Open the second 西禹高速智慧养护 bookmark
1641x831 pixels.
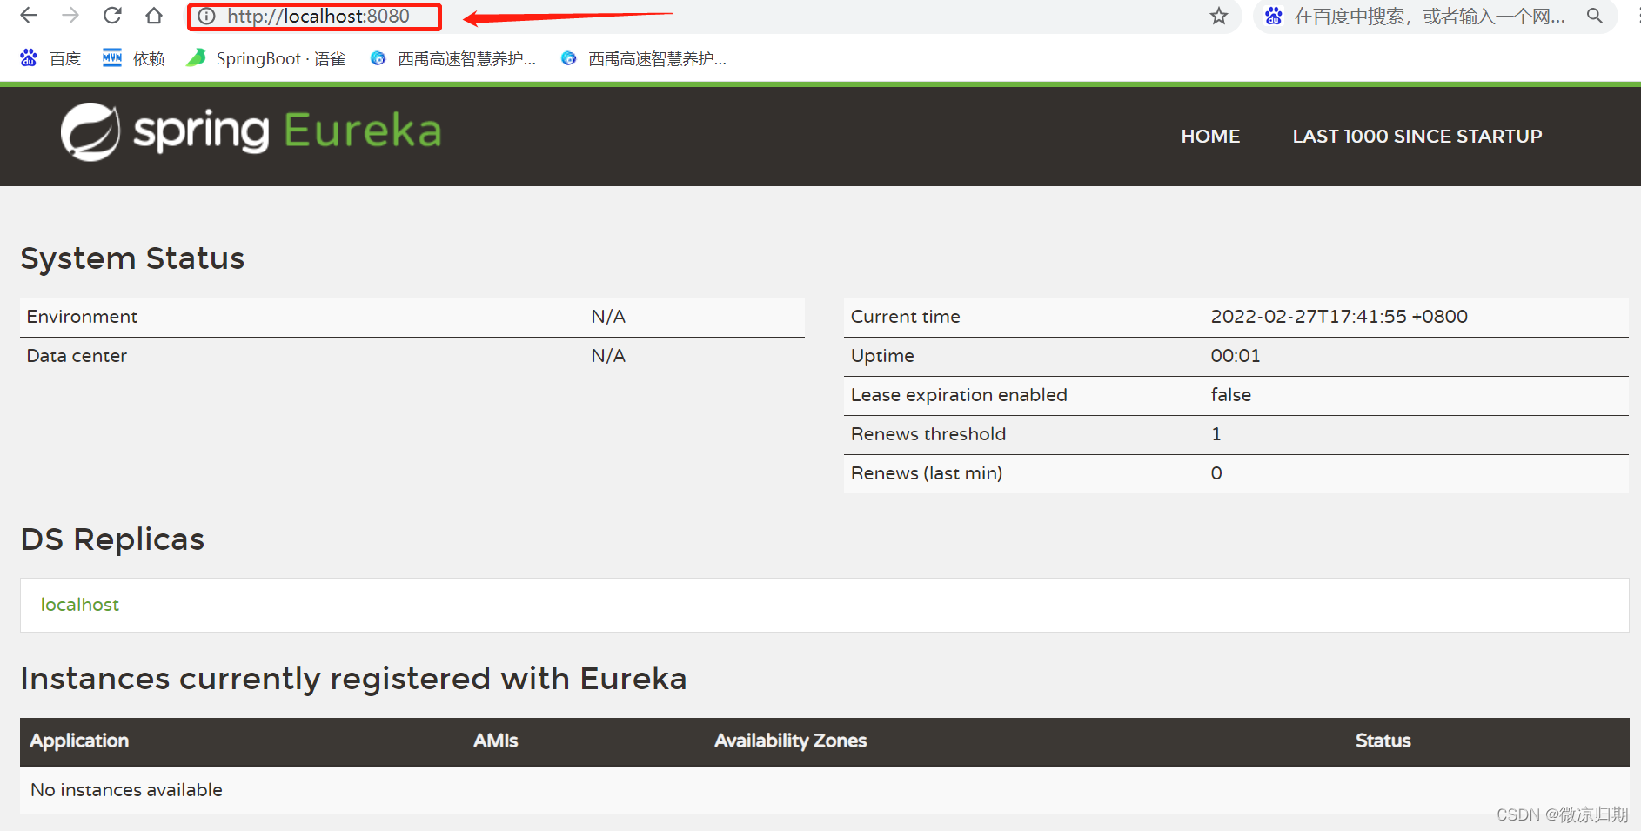pyautogui.click(x=644, y=58)
